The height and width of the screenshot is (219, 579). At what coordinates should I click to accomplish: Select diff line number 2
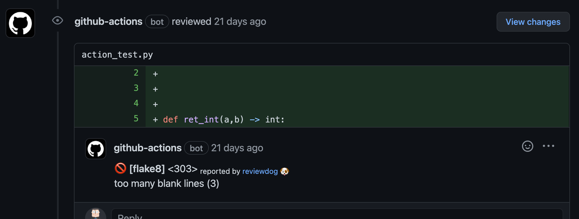(x=136, y=73)
